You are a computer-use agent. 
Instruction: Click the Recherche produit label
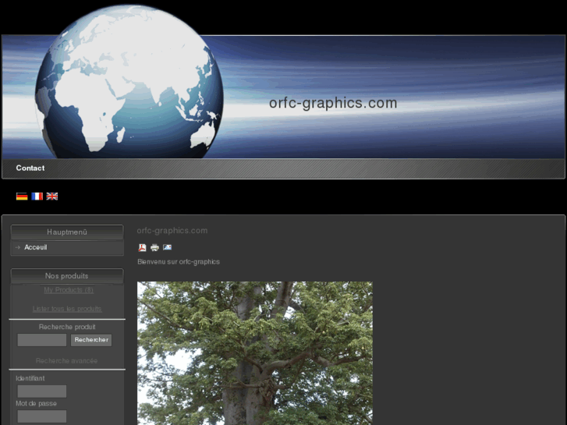(67, 327)
